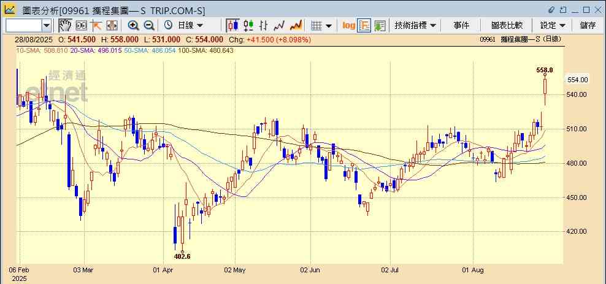This screenshot has width=606, height=284.
Task: Click the 09961 攜程集團 chart title text
Action: [520, 39]
